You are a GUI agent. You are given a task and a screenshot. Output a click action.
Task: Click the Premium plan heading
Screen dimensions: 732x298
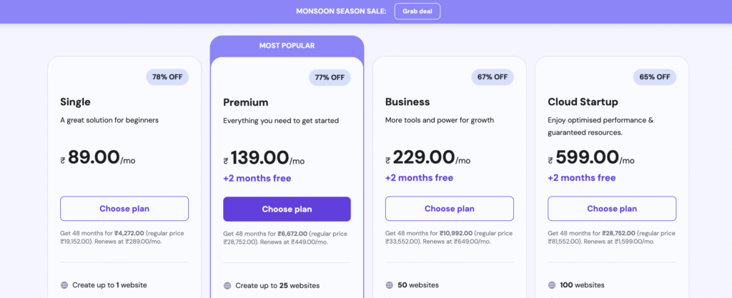(246, 102)
